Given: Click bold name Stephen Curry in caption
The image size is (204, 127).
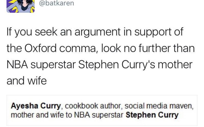Looking at the screenshot, I should point(152,115).
